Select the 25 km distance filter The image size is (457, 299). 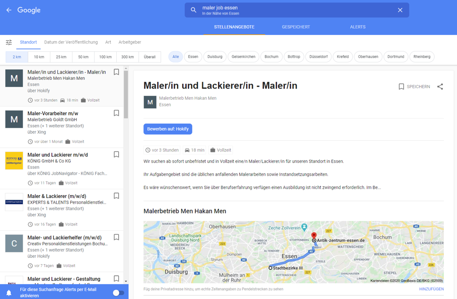tap(61, 57)
